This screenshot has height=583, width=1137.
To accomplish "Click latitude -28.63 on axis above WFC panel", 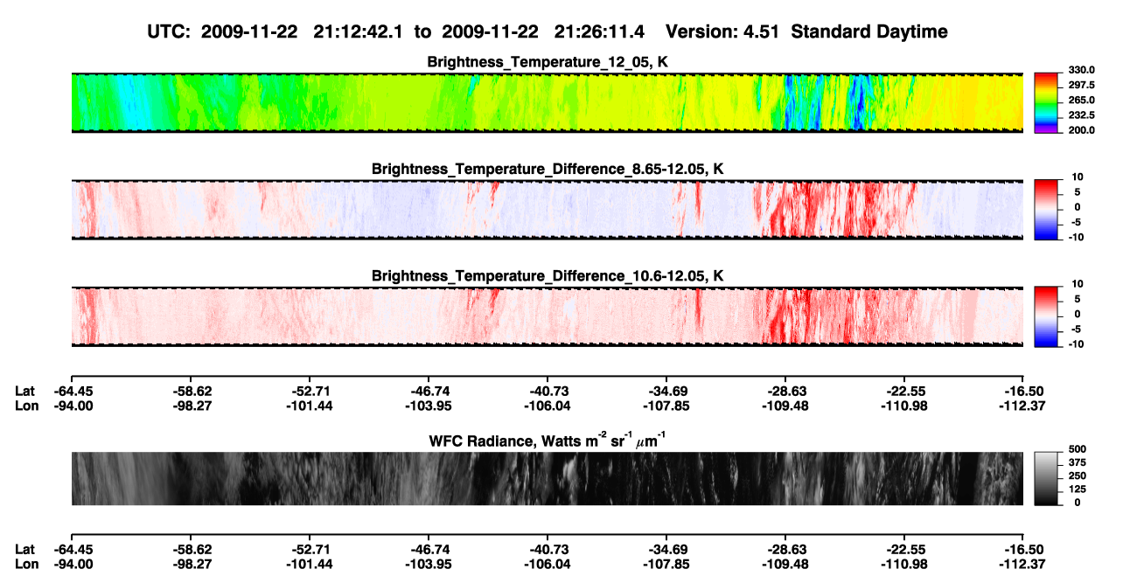I will pos(785,391).
